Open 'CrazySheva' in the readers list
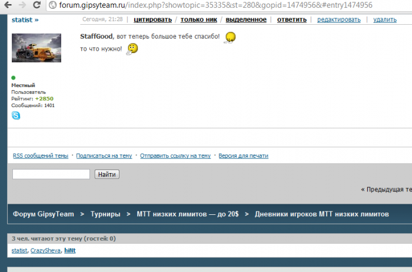This screenshot has width=412, height=272. click(45, 250)
